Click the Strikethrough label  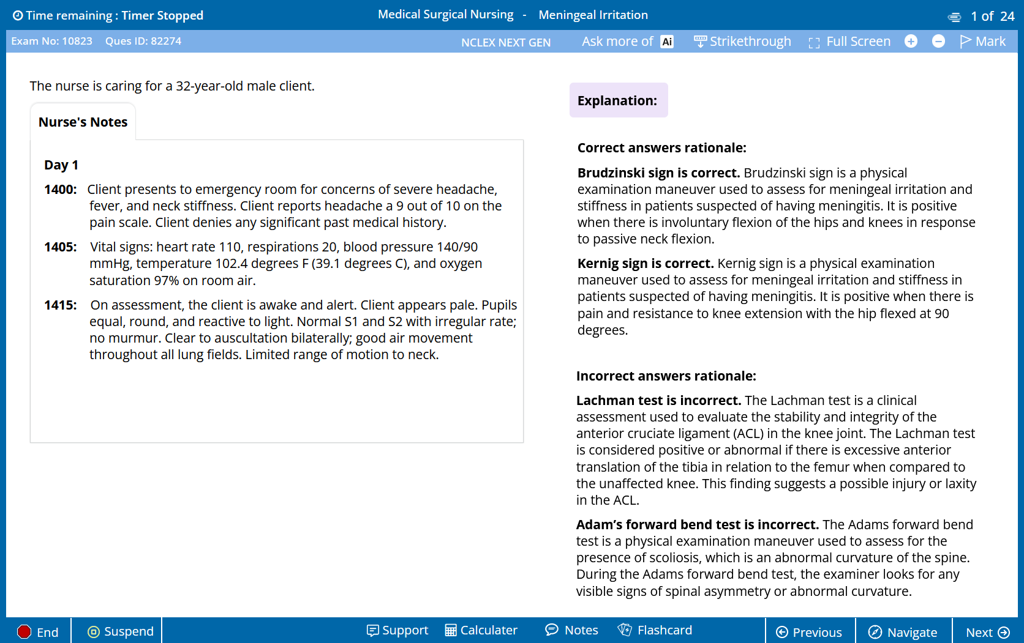750,42
